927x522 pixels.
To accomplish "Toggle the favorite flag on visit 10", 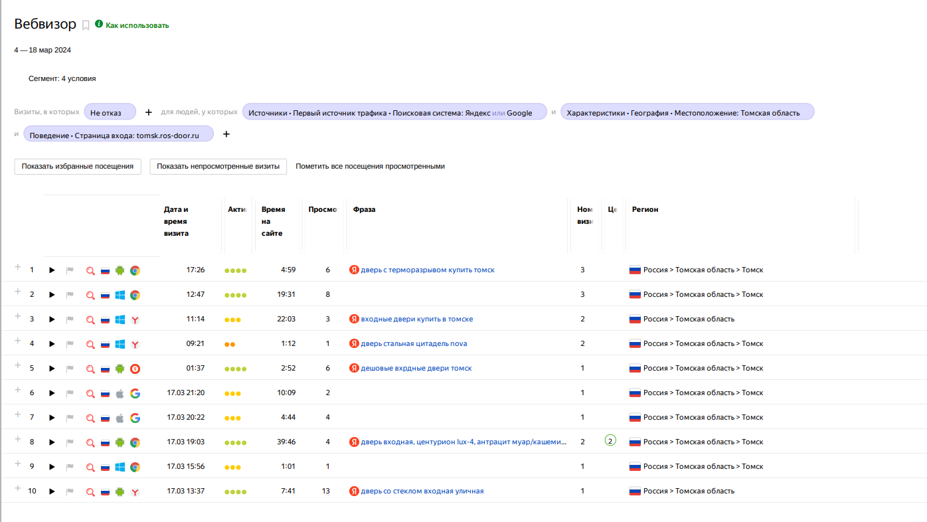I will pyautogui.click(x=70, y=491).
